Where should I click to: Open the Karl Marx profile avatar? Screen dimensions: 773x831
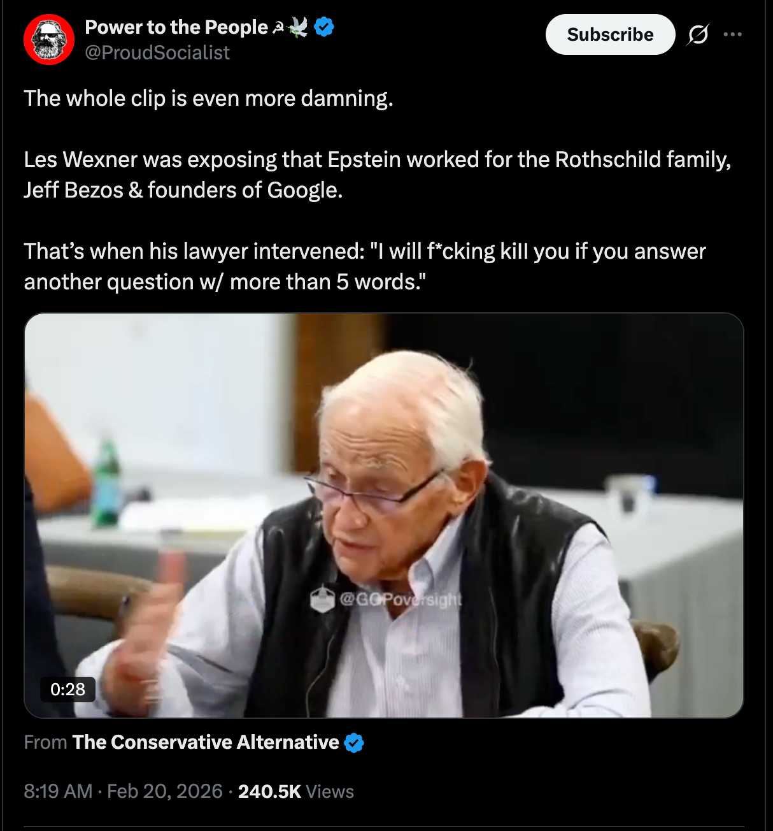click(49, 40)
